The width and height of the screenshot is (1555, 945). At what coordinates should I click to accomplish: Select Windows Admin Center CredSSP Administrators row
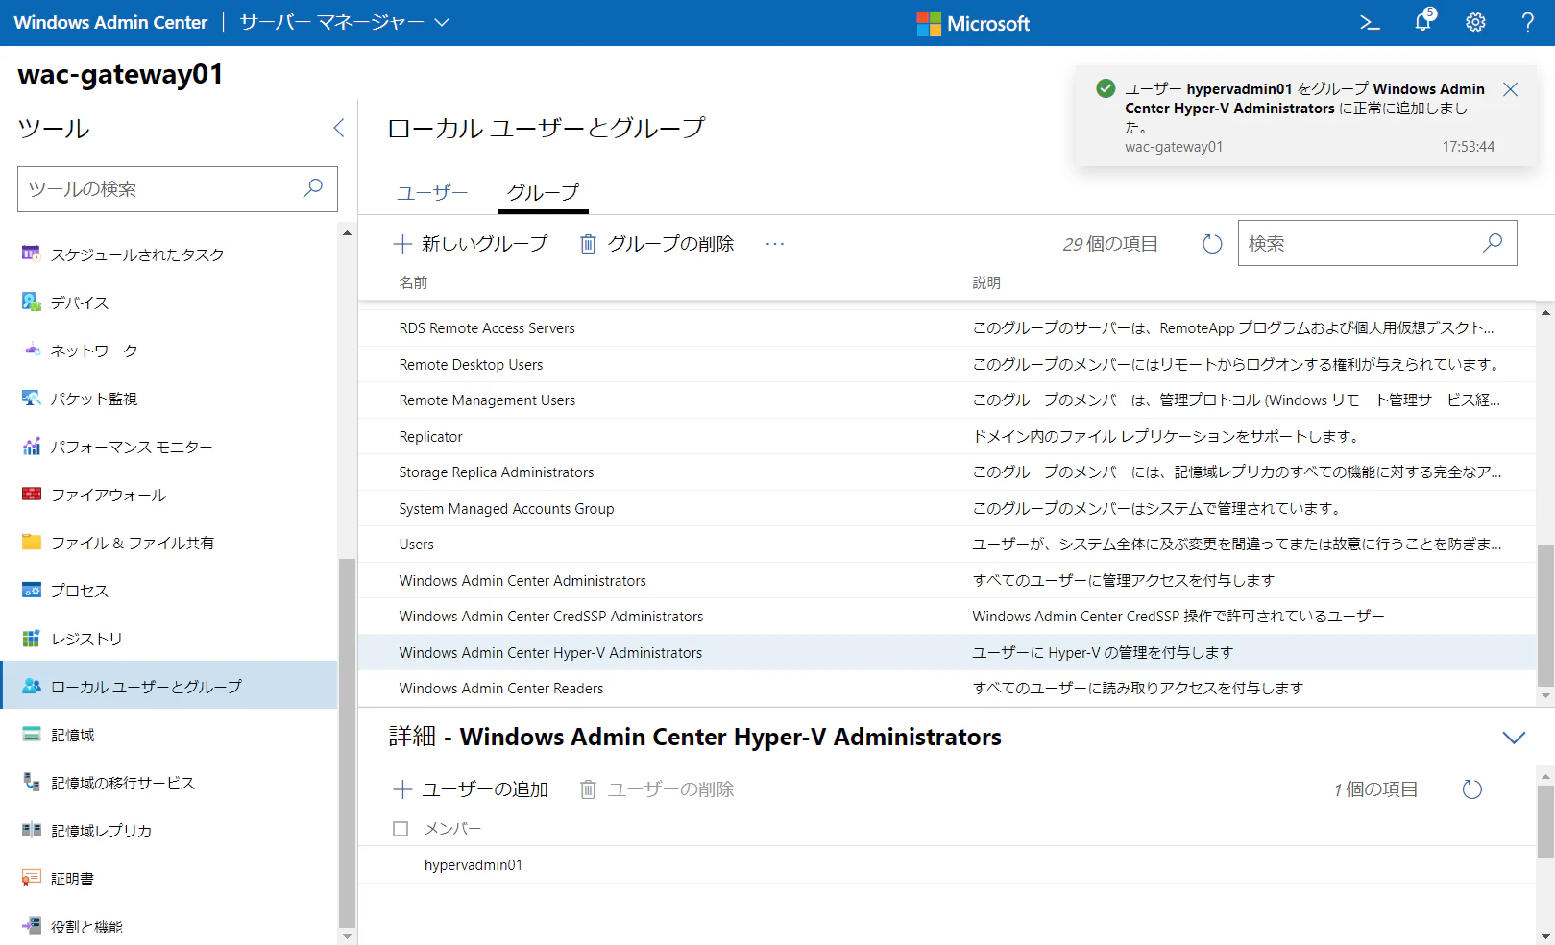click(x=947, y=617)
